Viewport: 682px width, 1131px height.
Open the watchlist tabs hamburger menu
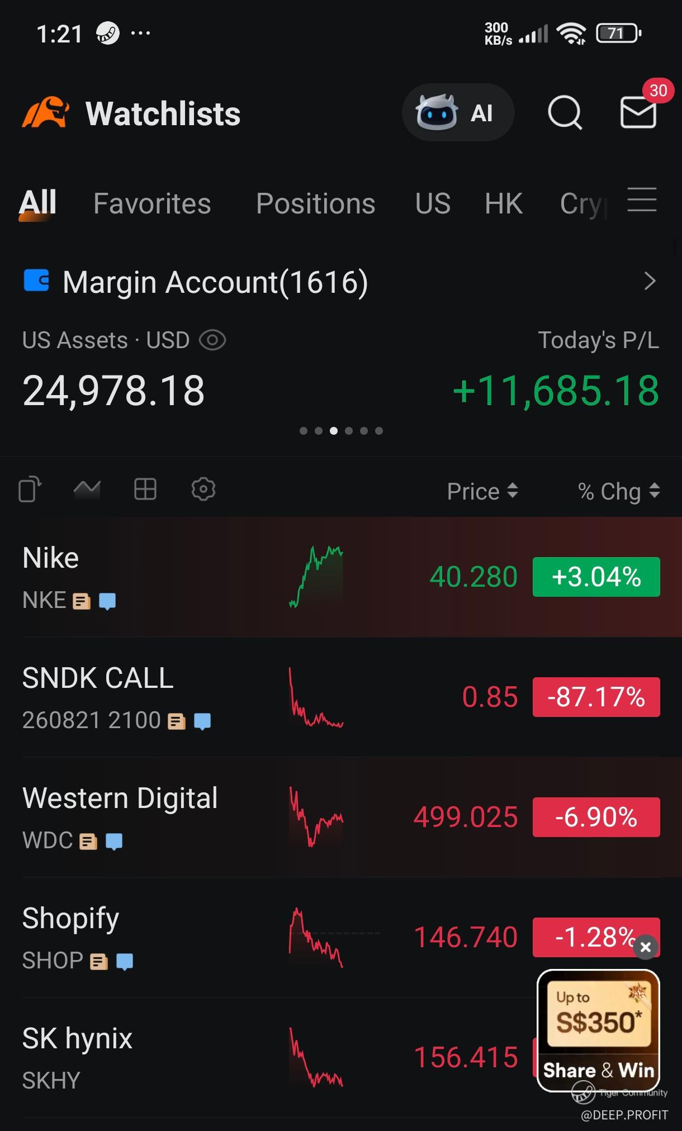[x=642, y=200]
